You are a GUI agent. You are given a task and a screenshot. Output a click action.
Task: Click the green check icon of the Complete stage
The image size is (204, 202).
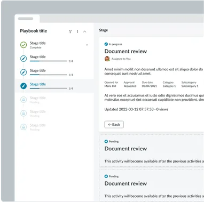click(x=23, y=45)
